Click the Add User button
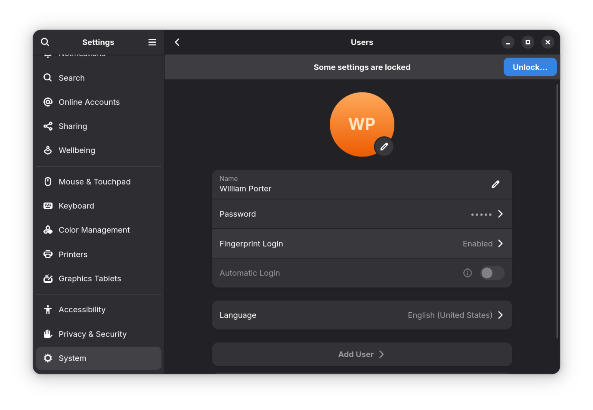Image resolution: width=593 pixels, height=410 pixels. click(362, 354)
